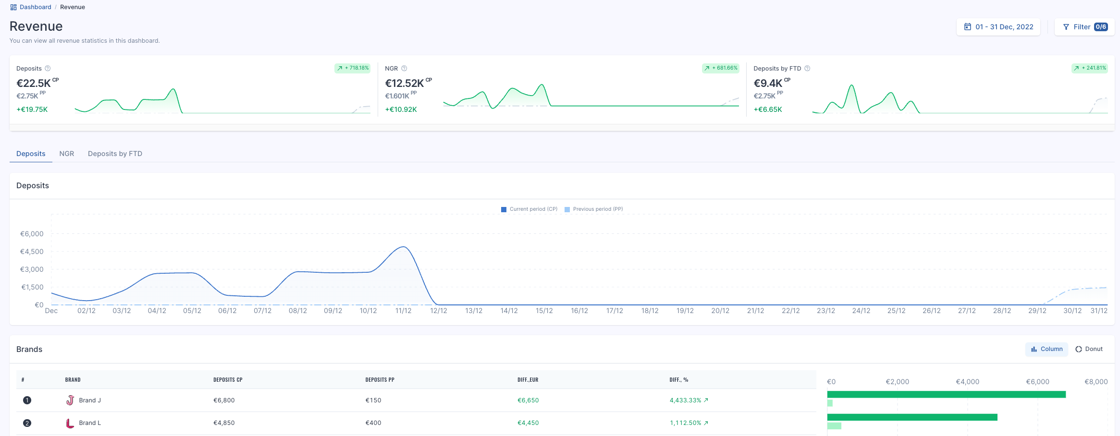Click the up arrow beside 4,433.33%
This screenshot has height=436, width=1120.
[706, 400]
